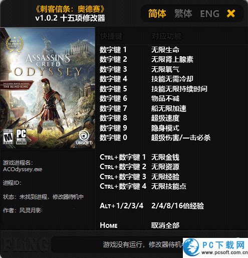The width and height of the screenshot is (248, 258).
Task: Toggle 技能无需冷却 cheat option
Action: point(172,79)
